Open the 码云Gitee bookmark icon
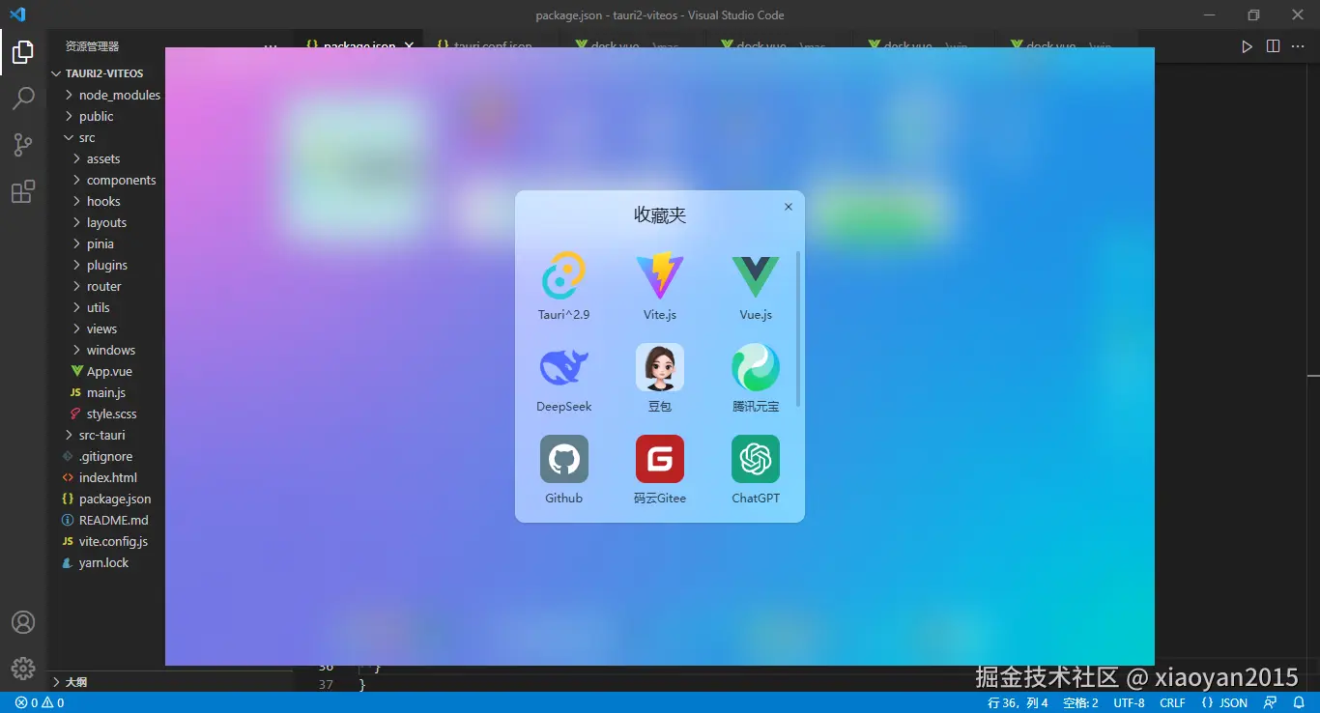The image size is (1320, 713). (659, 459)
